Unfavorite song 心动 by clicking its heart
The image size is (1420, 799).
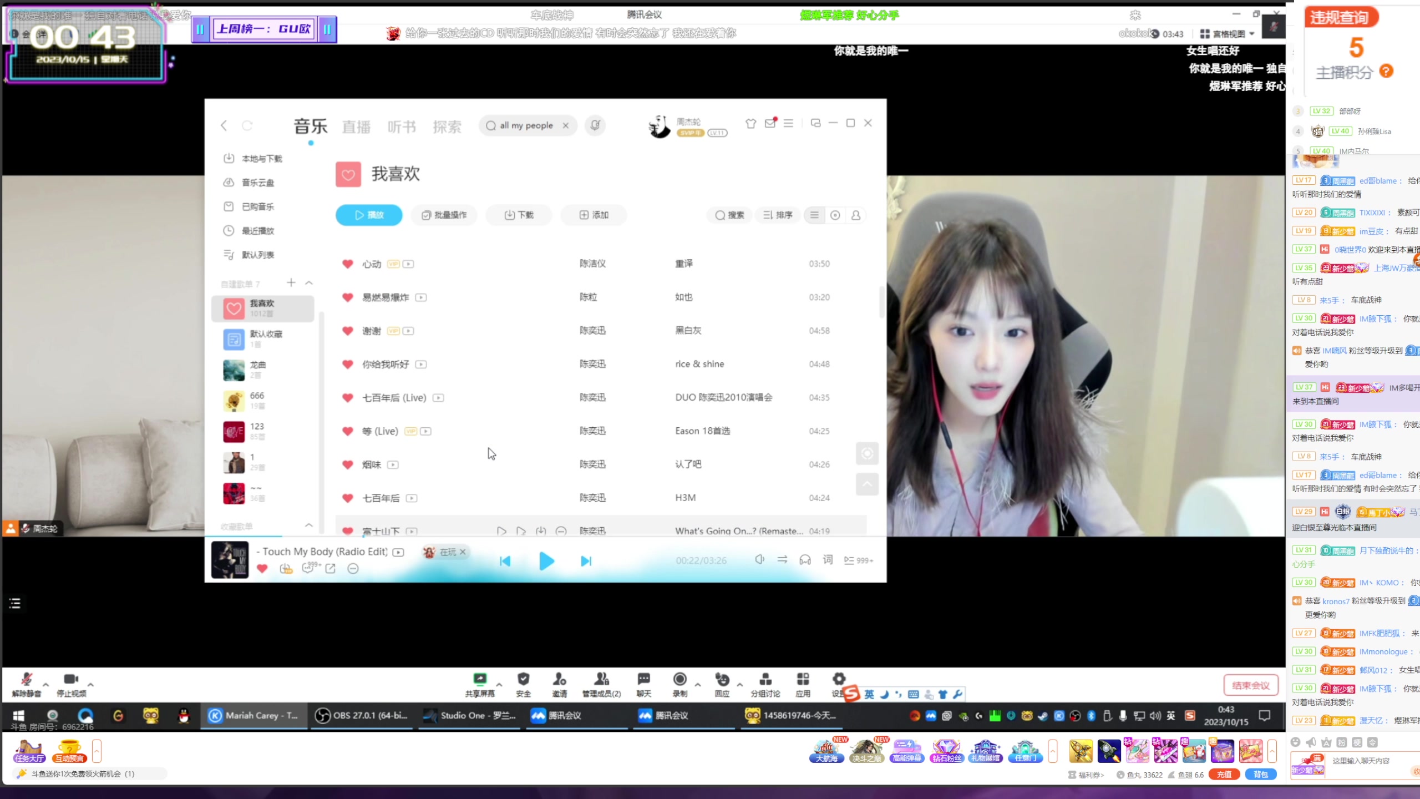tap(348, 264)
